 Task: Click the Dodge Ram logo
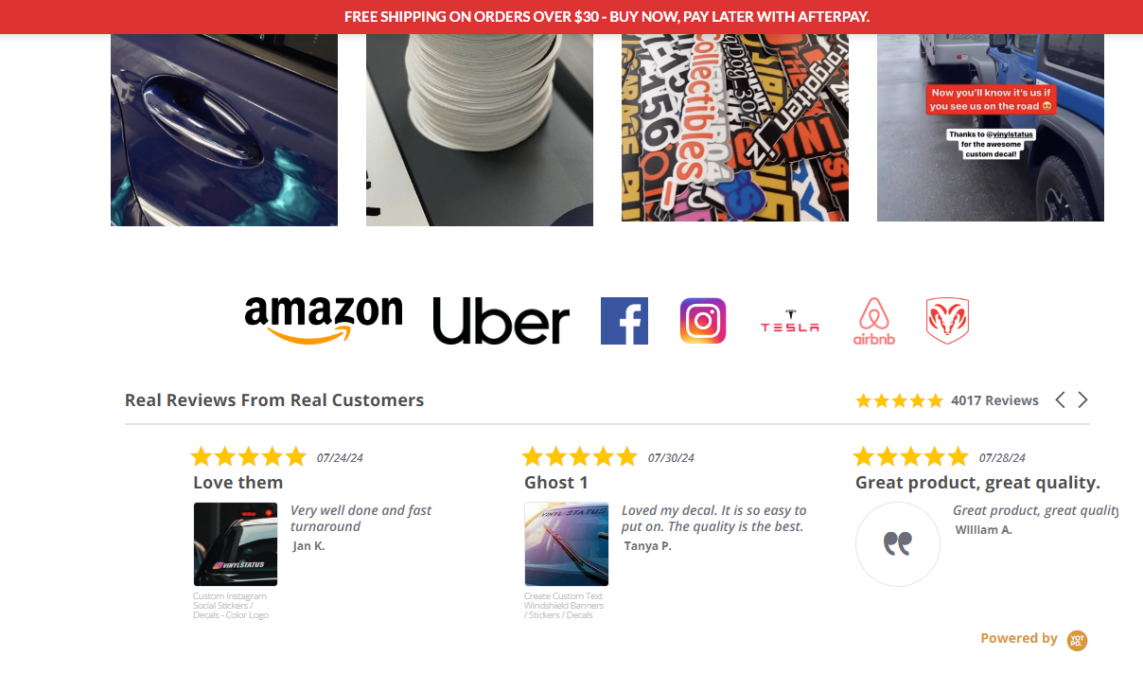click(947, 321)
